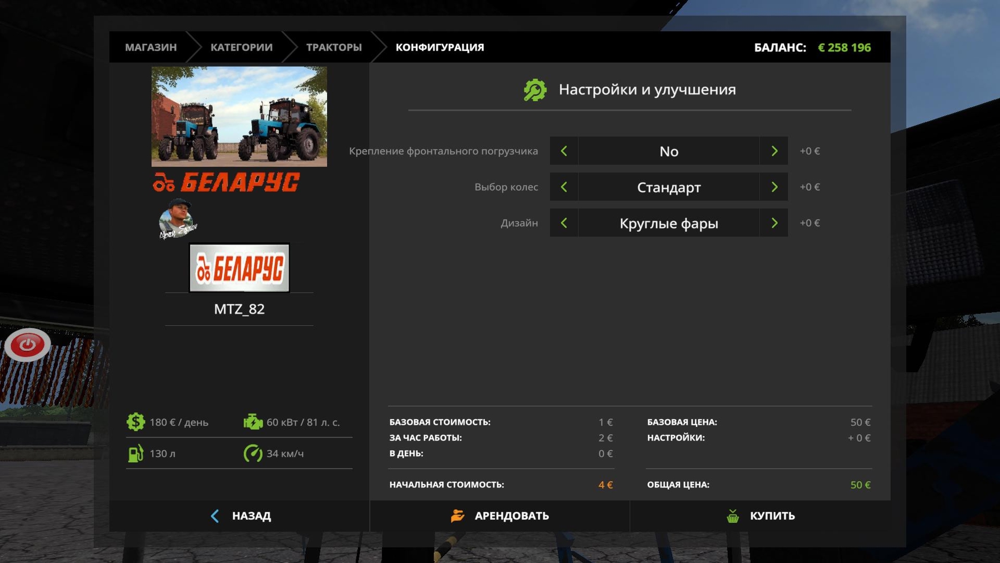Click the engine power icon
The image size is (1000, 563).
click(253, 422)
